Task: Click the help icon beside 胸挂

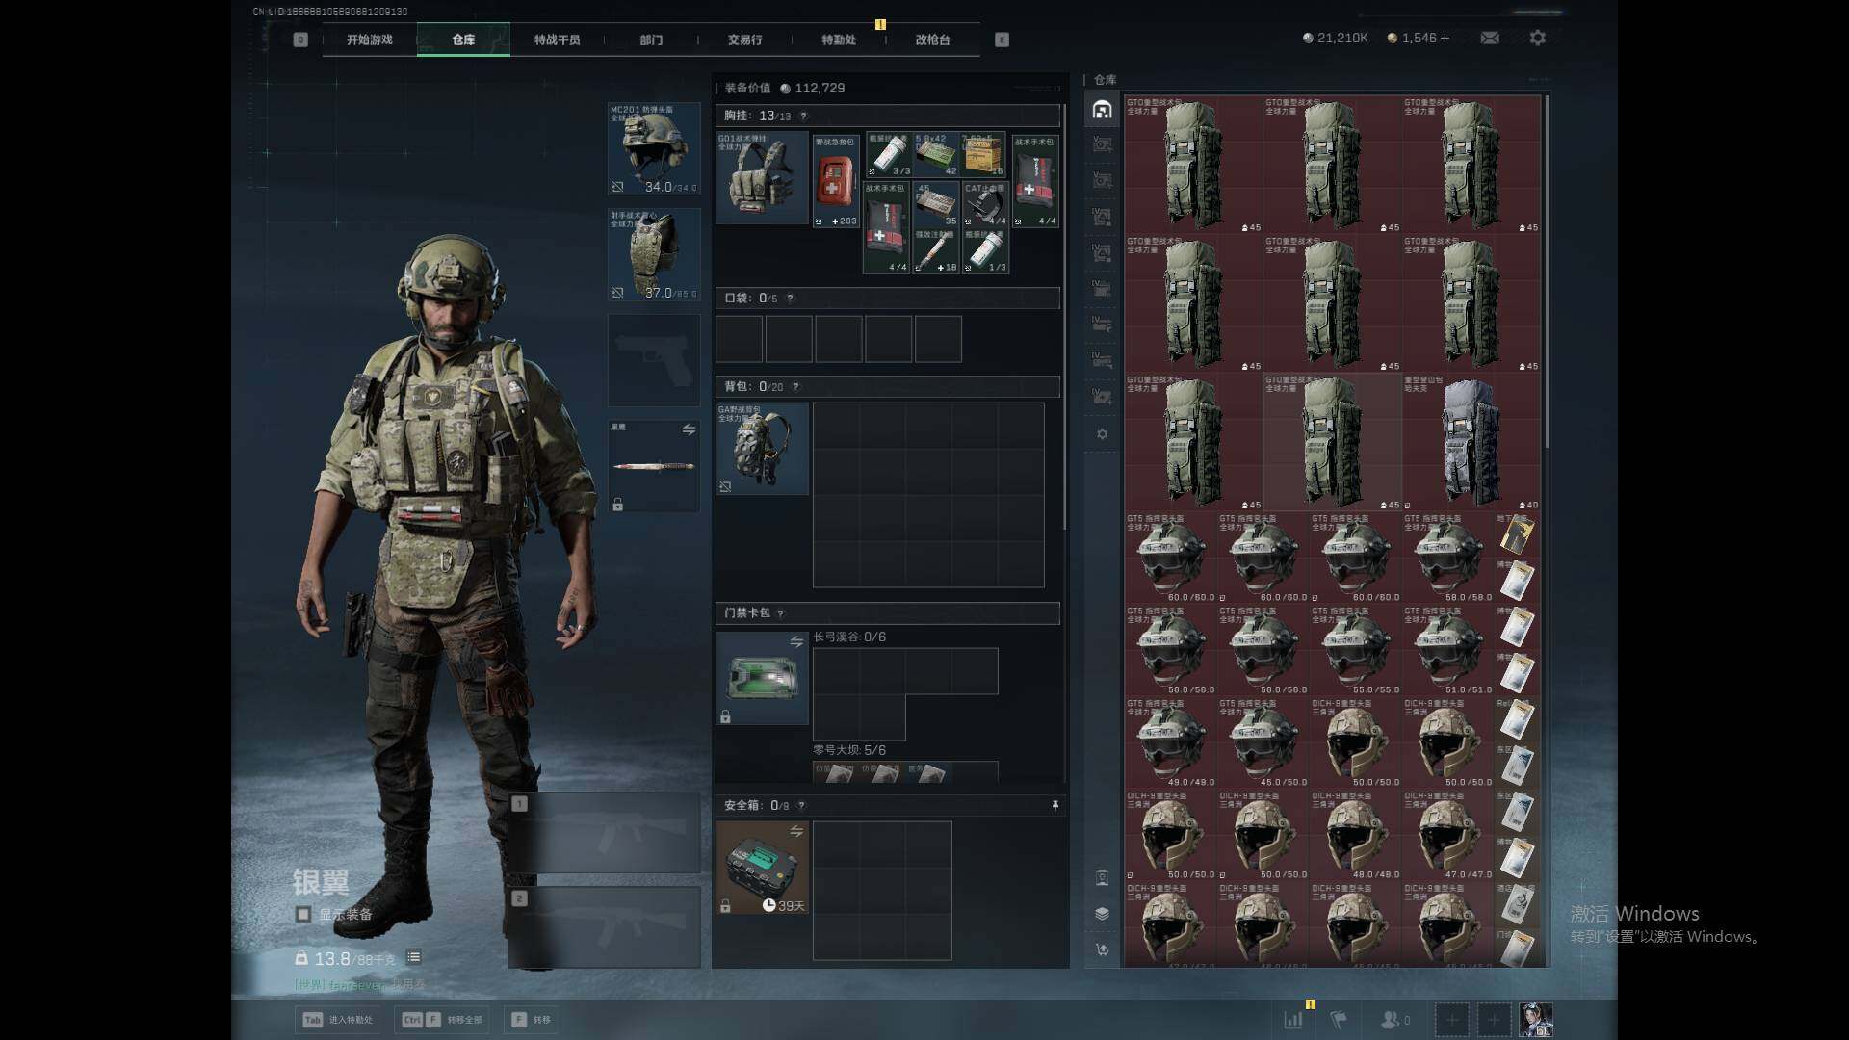Action: coord(804,116)
